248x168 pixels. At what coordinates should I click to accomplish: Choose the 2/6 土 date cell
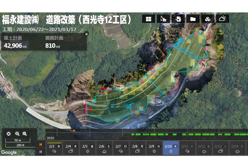[104, 148]
